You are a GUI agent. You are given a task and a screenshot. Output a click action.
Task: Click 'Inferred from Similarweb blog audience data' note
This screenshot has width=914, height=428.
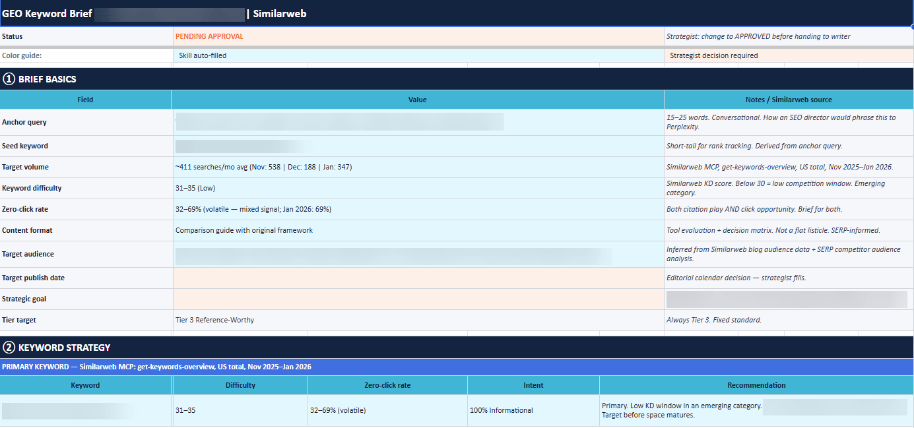tap(789, 254)
